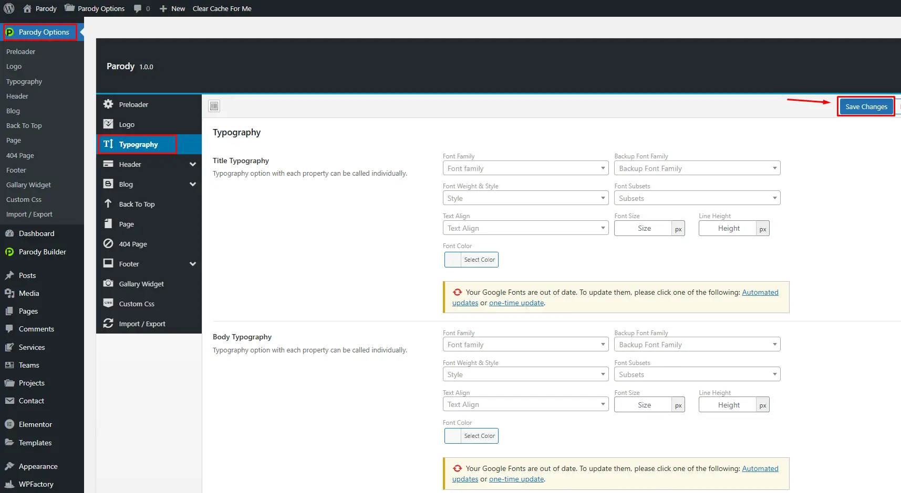Click the plus icon beside New

click(x=163, y=8)
